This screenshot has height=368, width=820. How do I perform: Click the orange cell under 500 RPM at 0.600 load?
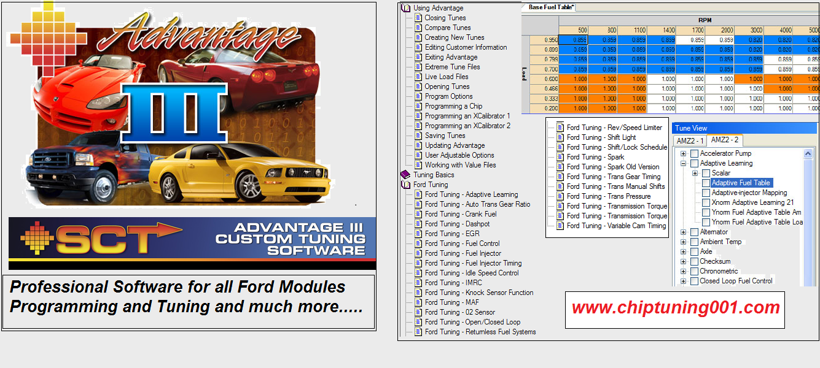tap(573, 79)
